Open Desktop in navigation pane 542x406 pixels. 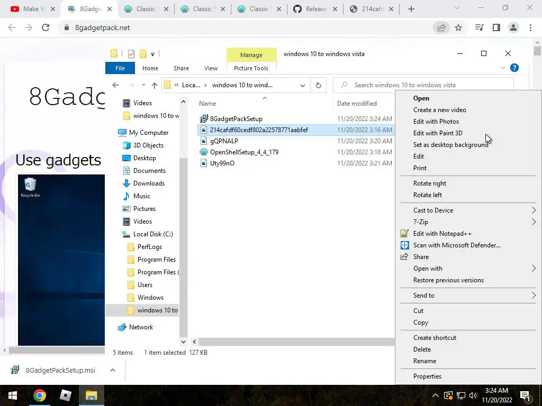tap(144, 158)
